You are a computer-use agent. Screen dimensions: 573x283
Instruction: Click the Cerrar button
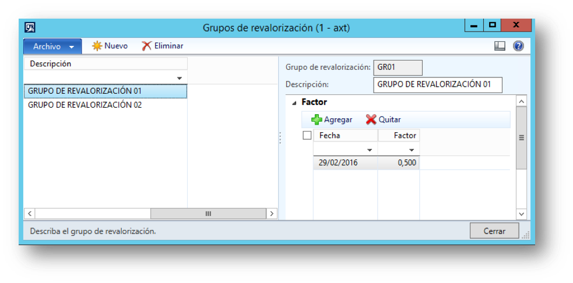(x=494, y=231)
